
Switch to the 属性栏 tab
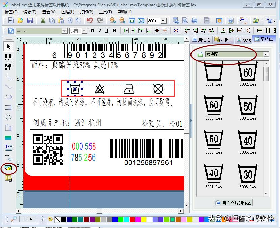201,39
